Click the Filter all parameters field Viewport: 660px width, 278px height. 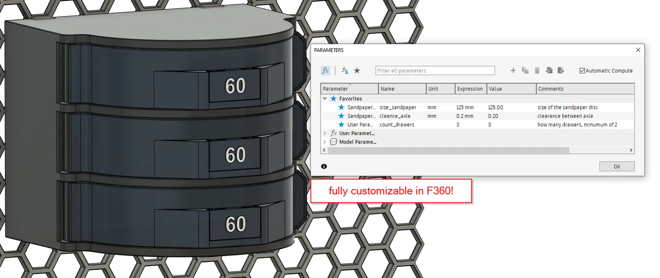click(435, 71)
